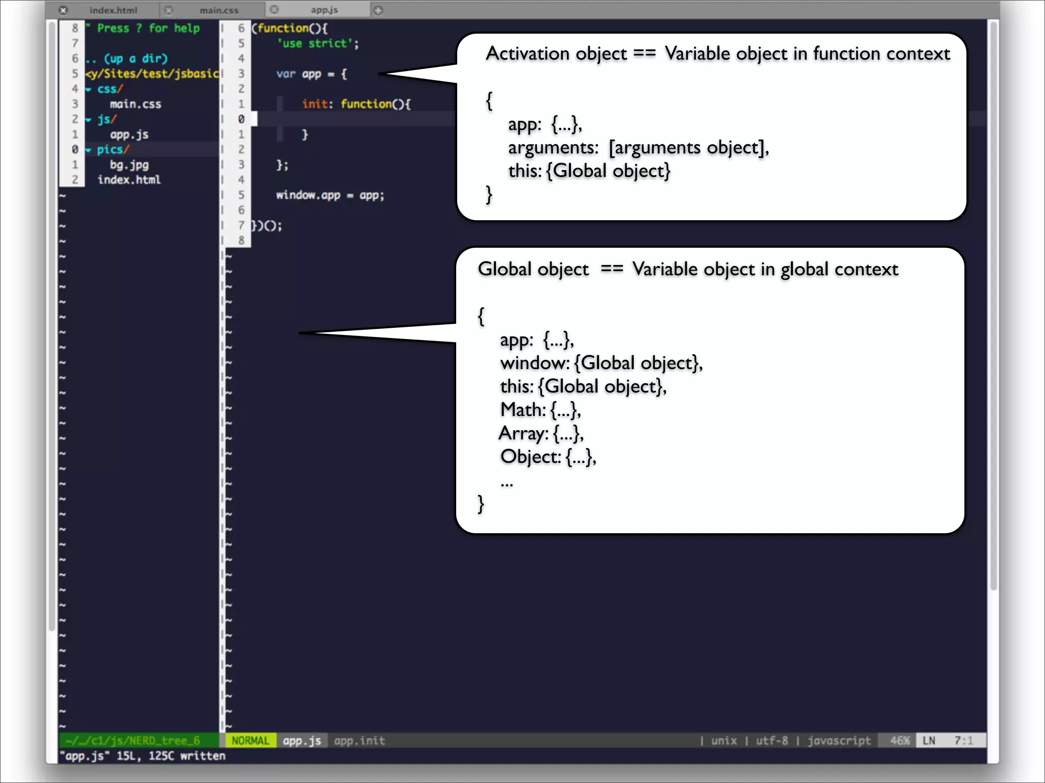Place cursor on 'use strict' line

click(318, 43)
